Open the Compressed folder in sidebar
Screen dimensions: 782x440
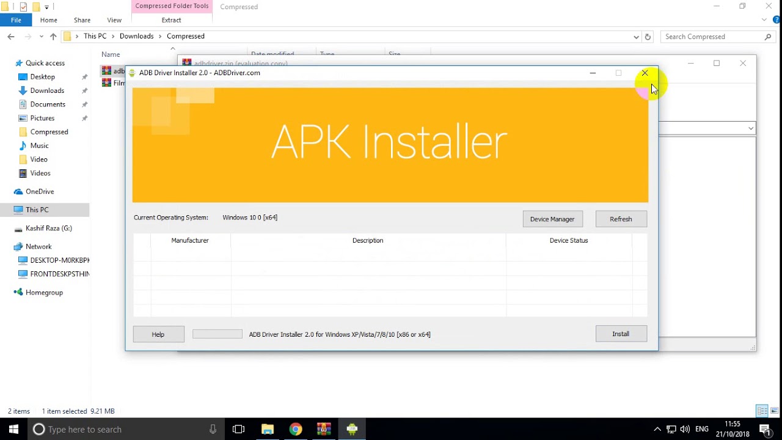(x=49, y=131)
